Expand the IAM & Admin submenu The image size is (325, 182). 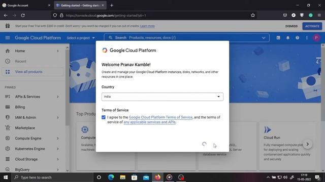click(58, 117)
